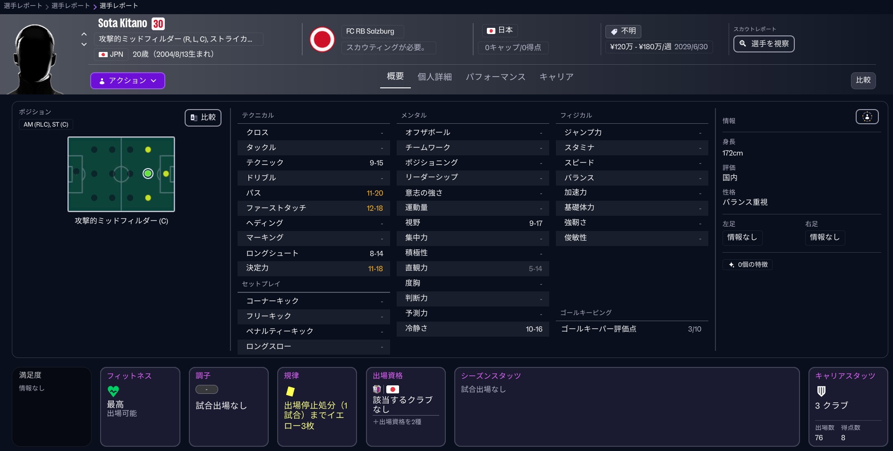893x451 pixels.
Task: Open the パフォーマンス tab
Action: (495, 77)
